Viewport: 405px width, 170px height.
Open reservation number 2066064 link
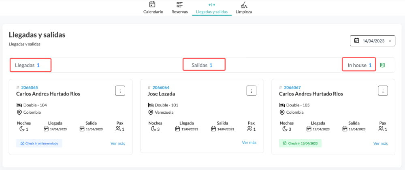click(161, 87)
